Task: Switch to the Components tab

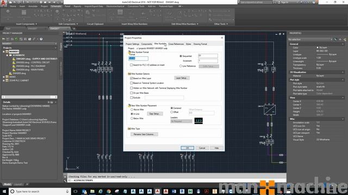Action: click(x=146, y=44)
